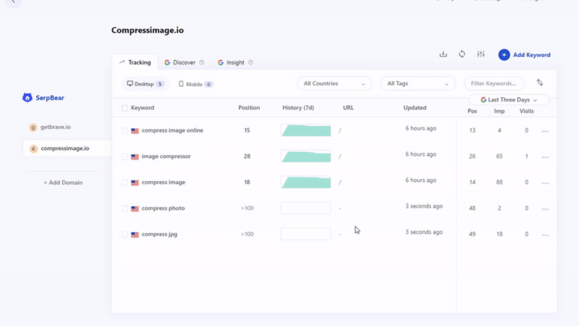Click the SerpBear brand name

[50, 98]
